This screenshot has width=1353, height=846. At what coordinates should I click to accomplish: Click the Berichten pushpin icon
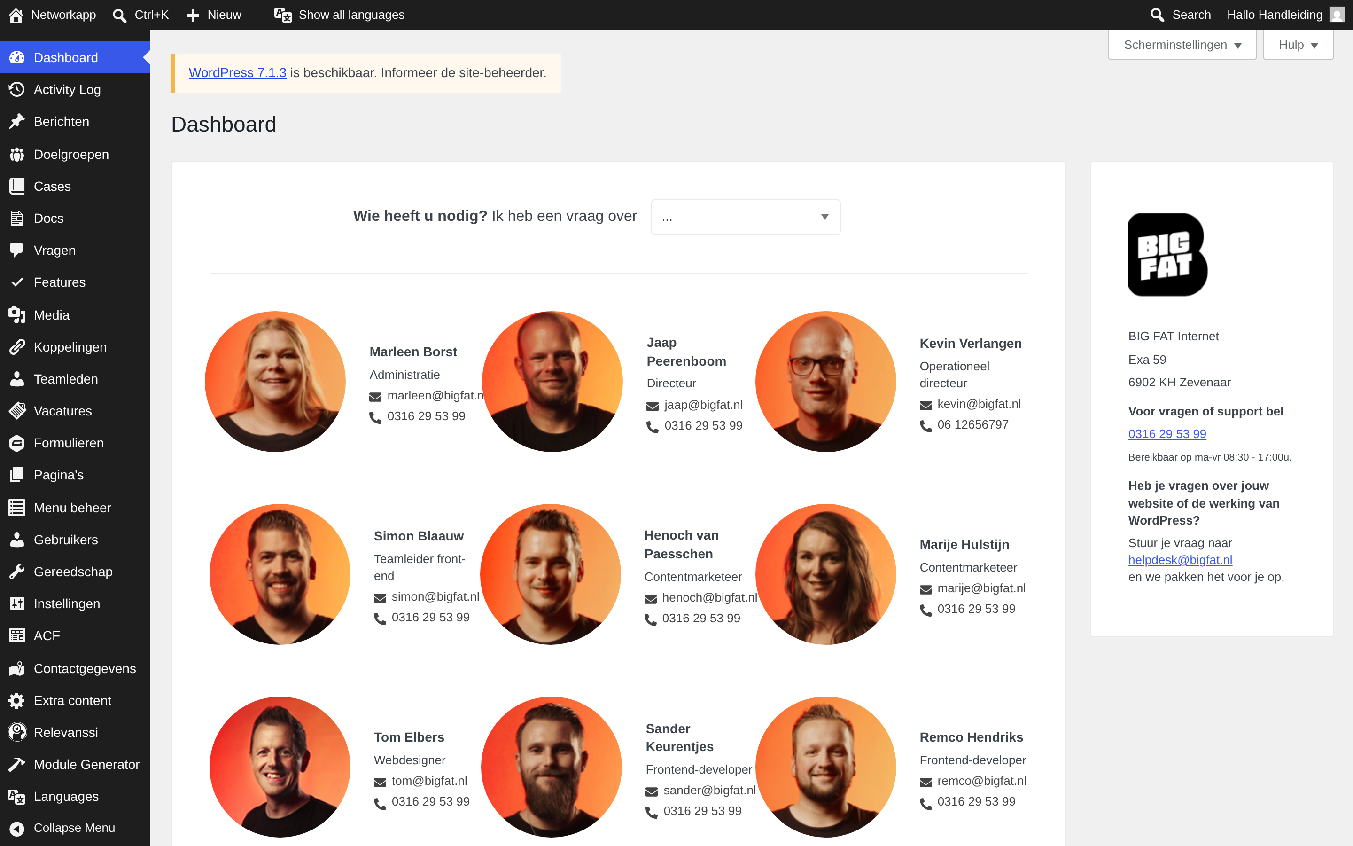tap(17, 121)
